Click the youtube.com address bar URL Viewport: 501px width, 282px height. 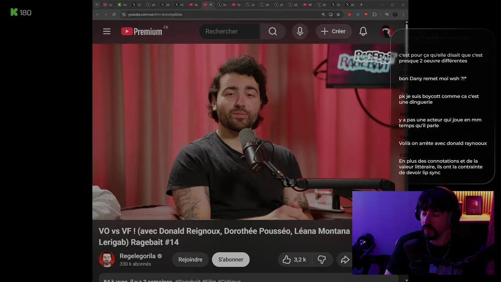155,14
